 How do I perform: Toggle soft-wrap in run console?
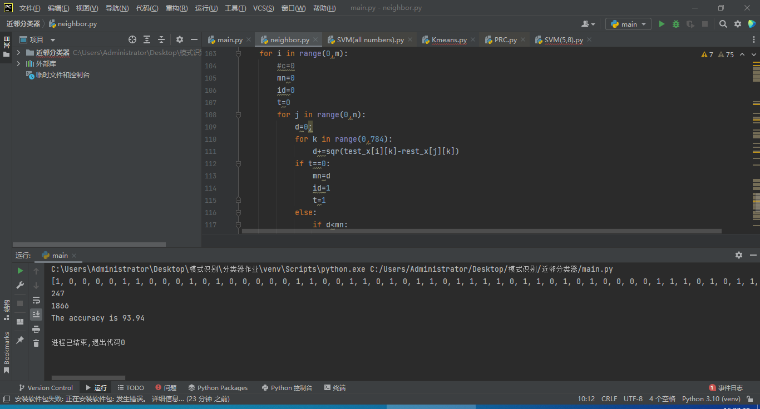(x=36, y=300)
